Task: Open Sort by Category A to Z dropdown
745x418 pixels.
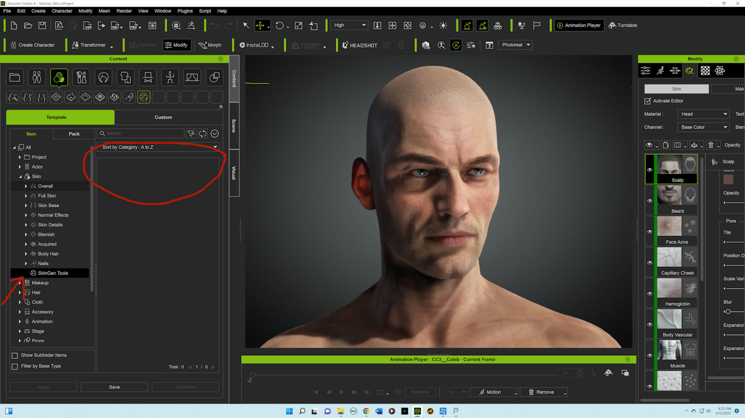Action: (x=159, y=147)
